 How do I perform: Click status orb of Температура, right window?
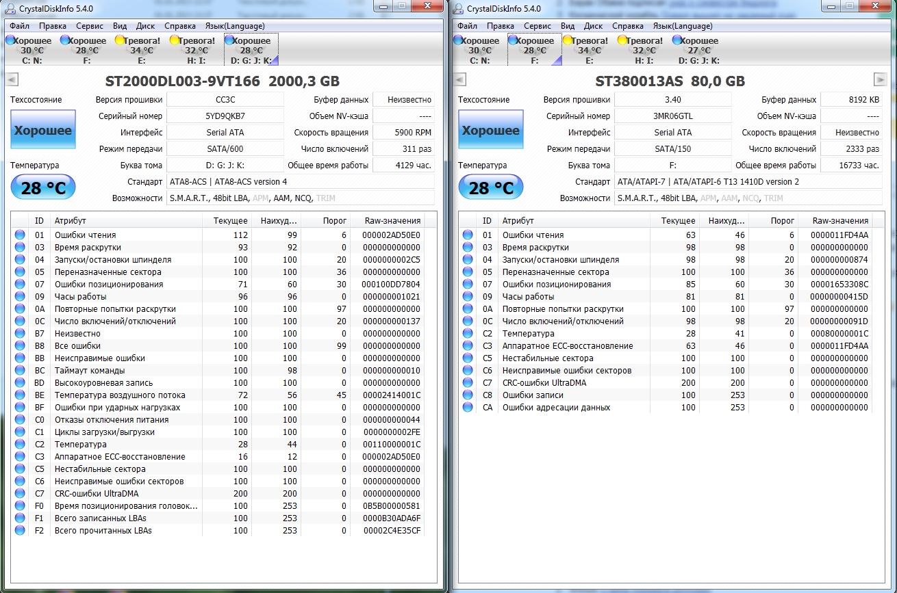[x=468, y=334]
